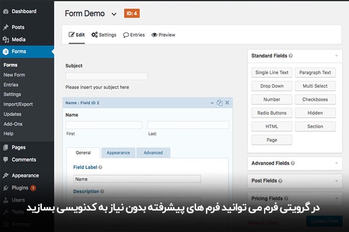Add a Multi Select field
Screen dimensions: 349x232
point(315,86)
